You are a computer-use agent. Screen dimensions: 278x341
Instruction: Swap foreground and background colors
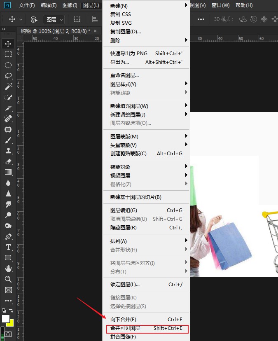[x=11, y=311]
